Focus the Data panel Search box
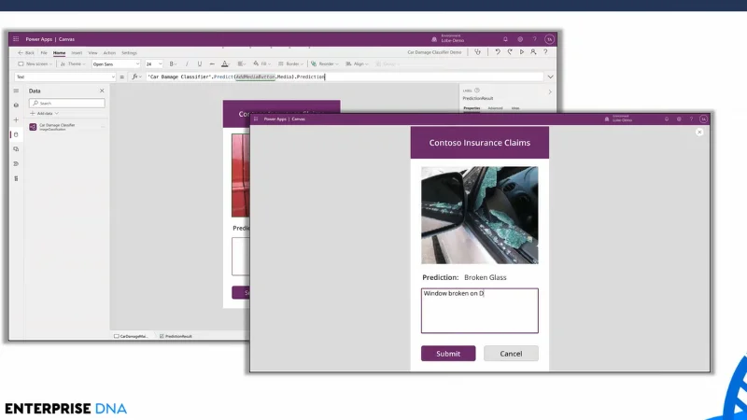 click(x=66, y=103)
